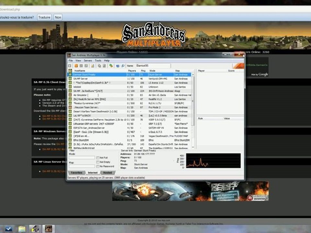Open the Tools menu

pyautogui.click(x=98, y=61)
